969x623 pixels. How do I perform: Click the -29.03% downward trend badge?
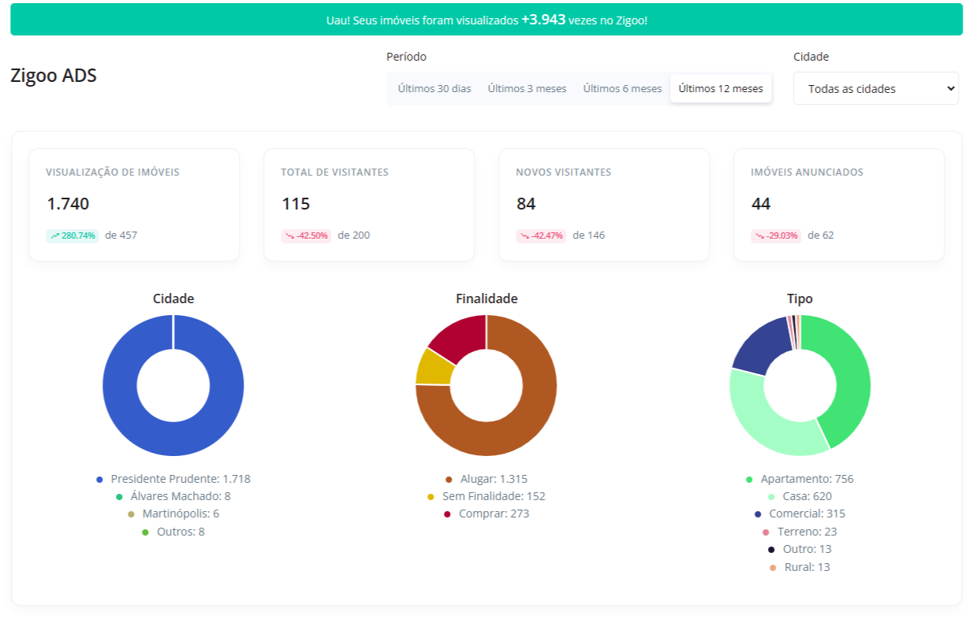[x=777, y=235]
